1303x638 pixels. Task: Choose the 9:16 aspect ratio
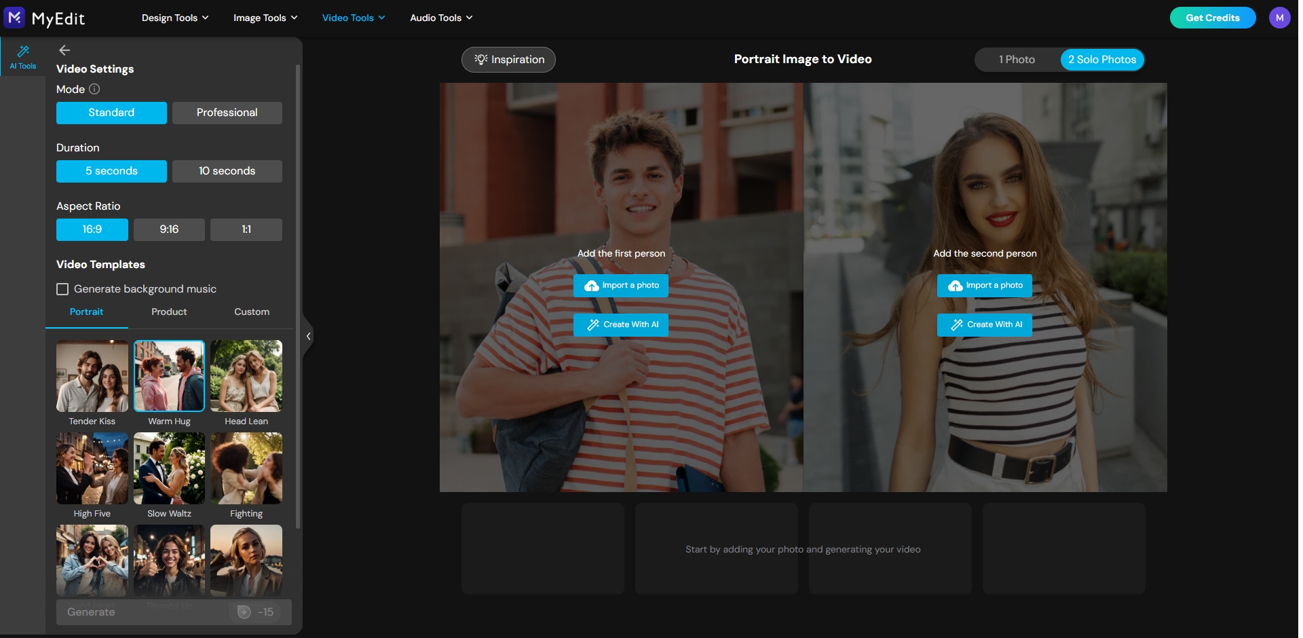(169, 229)
